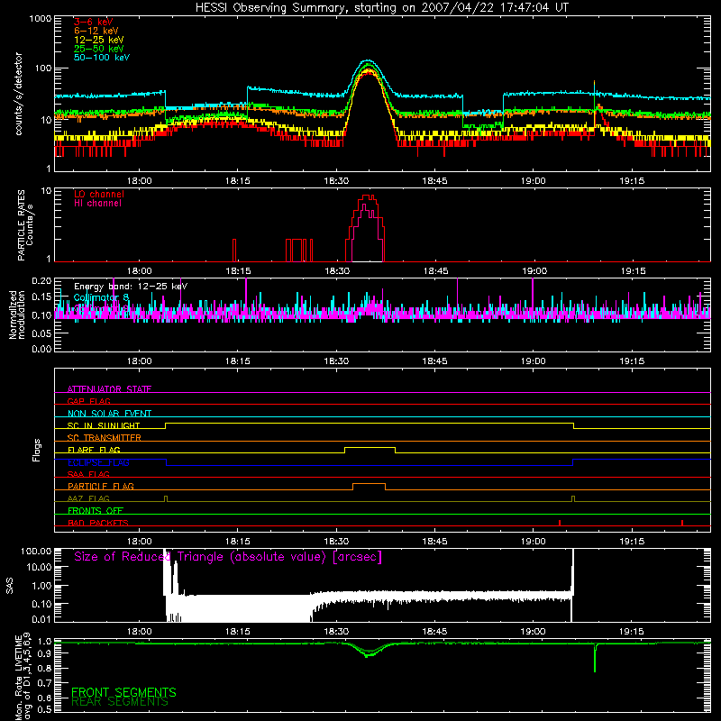This screenshot has width=721, height=721.
Task: Click the ATTENUATOR_STATE flag label
Action: 109,389
